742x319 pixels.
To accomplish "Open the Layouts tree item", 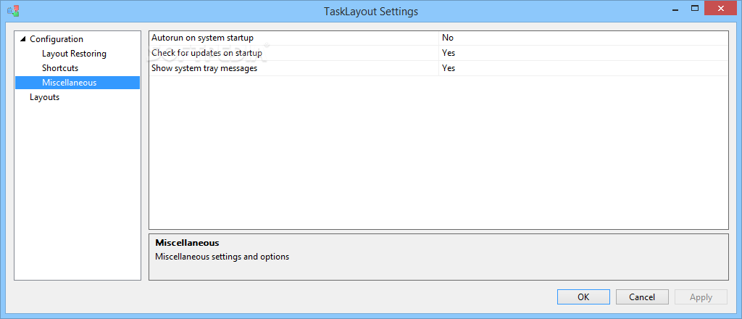I will [44, 97].
